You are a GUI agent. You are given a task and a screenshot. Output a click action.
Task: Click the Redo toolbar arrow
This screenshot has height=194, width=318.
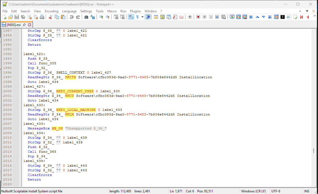[78, 17]
